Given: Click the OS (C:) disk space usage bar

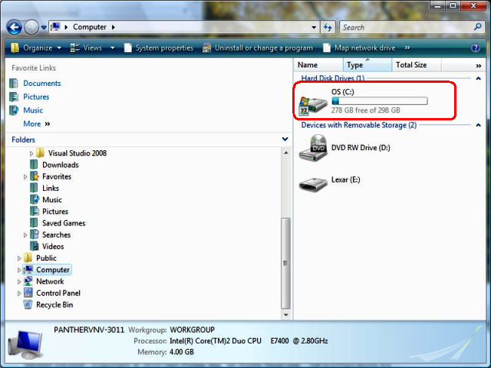Looking at the screenshot, I should tap(379, 100).
